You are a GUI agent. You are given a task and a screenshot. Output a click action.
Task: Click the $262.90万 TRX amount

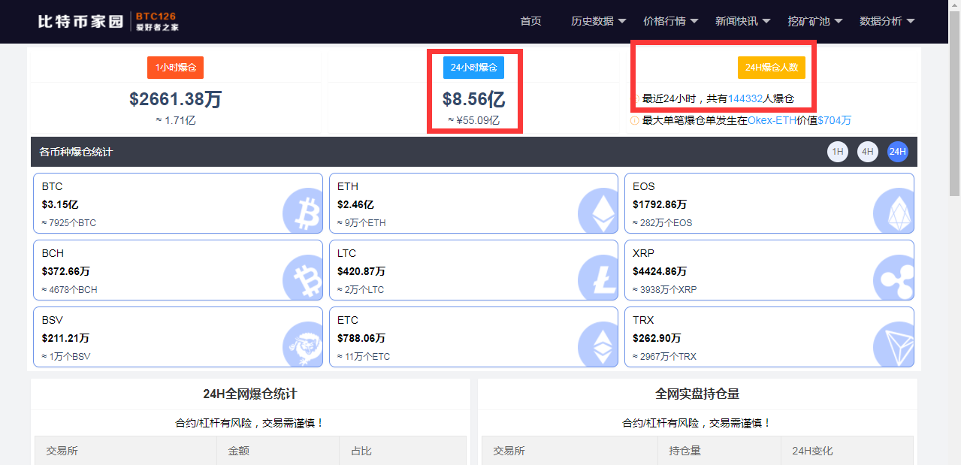click(657, 338)
